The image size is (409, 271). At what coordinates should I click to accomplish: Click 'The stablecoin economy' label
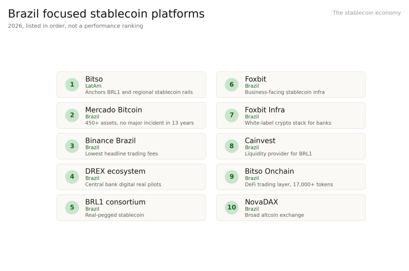[x=367, y=13]
